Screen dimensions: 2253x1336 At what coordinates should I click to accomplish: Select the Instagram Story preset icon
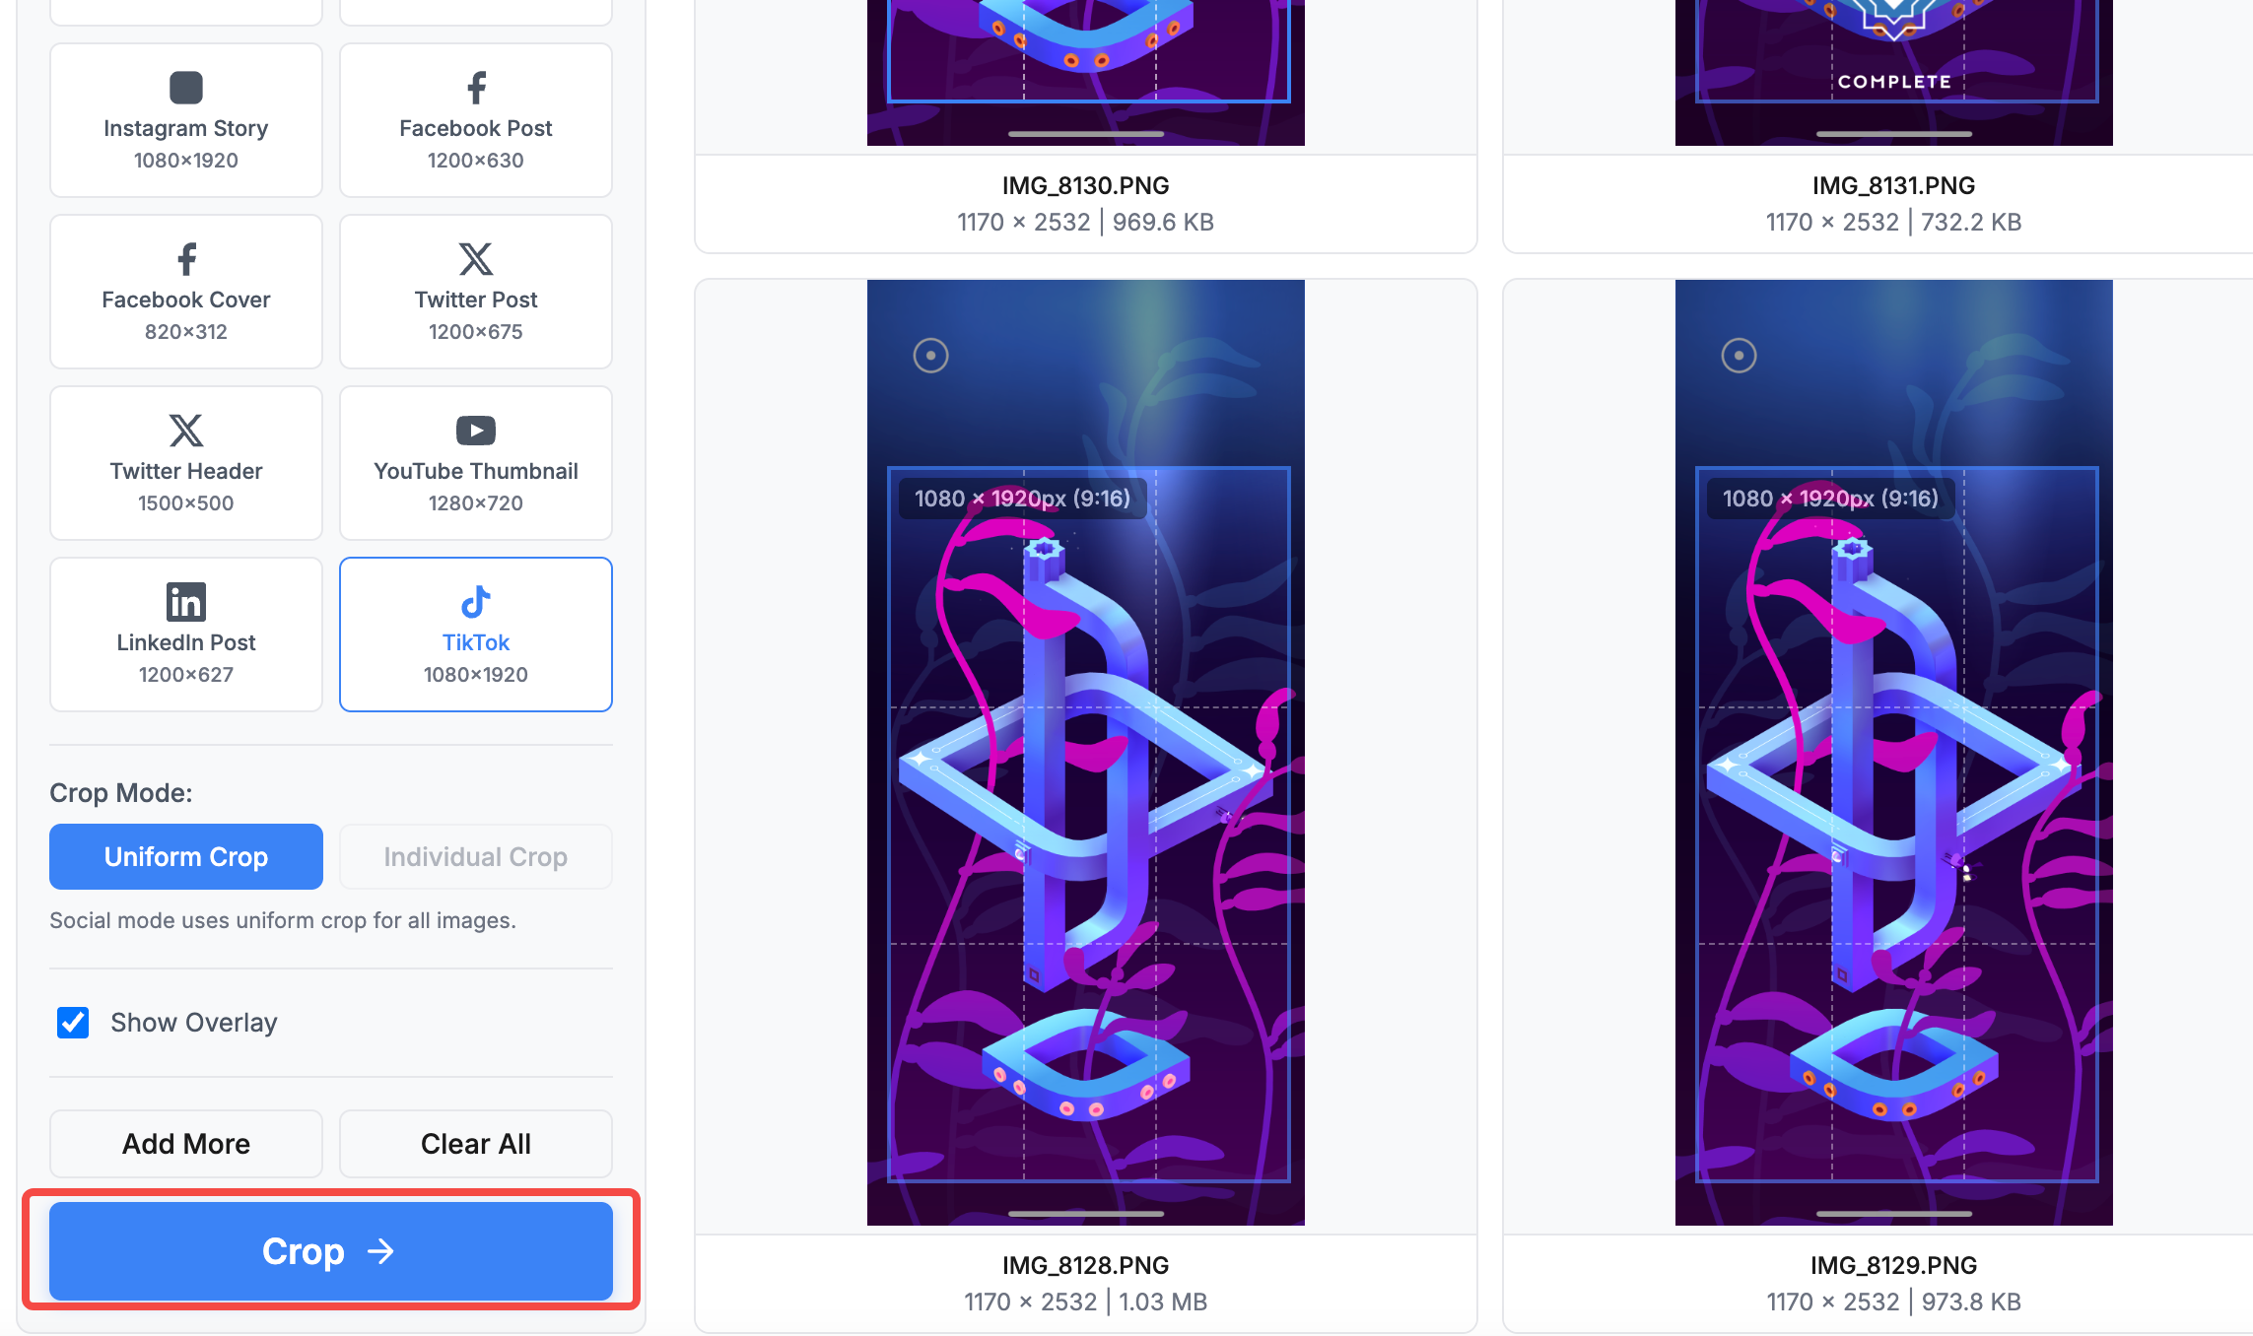pyautogui.click(x=186, y=88)
